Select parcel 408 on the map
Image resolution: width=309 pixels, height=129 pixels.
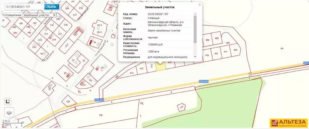coord(217,38)
